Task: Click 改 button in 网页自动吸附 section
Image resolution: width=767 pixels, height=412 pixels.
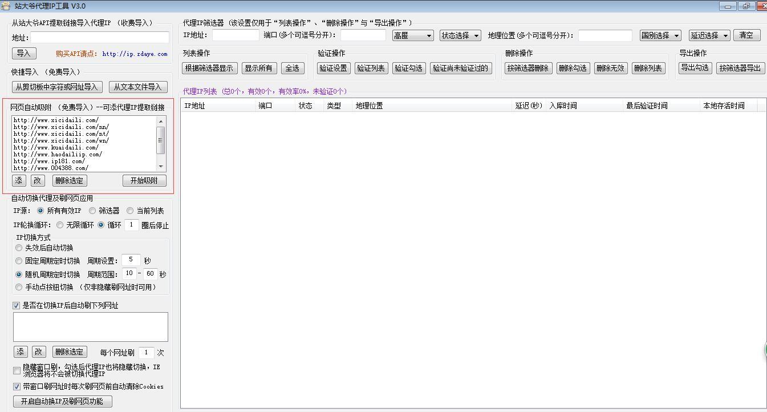Action: (38, 180)
